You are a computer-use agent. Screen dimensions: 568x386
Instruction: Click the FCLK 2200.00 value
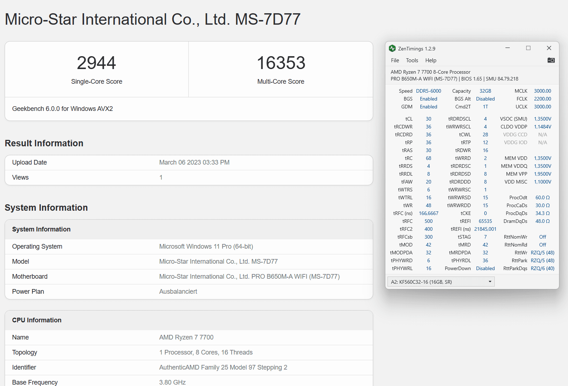coord(543,99)
